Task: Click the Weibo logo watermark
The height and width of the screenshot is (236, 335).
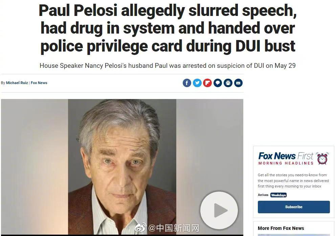Action: click(140, 228)
